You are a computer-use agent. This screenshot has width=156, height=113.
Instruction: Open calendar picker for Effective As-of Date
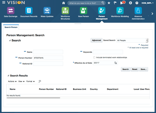(116, 63)
